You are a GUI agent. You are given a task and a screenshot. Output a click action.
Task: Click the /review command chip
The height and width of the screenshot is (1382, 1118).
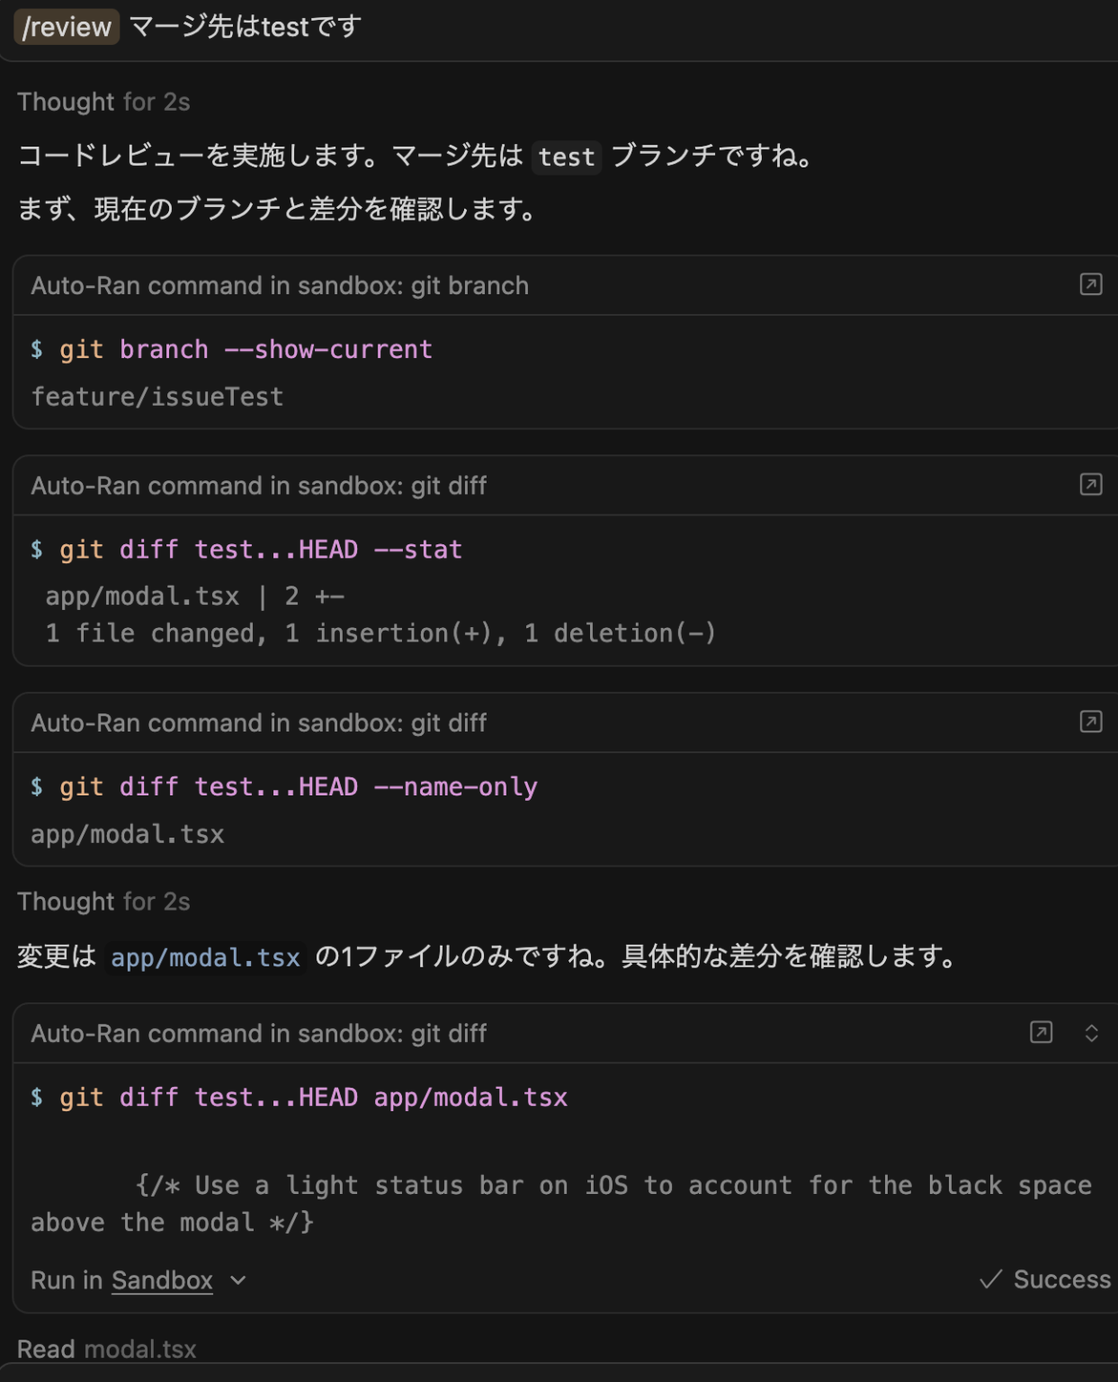point(66,26)
